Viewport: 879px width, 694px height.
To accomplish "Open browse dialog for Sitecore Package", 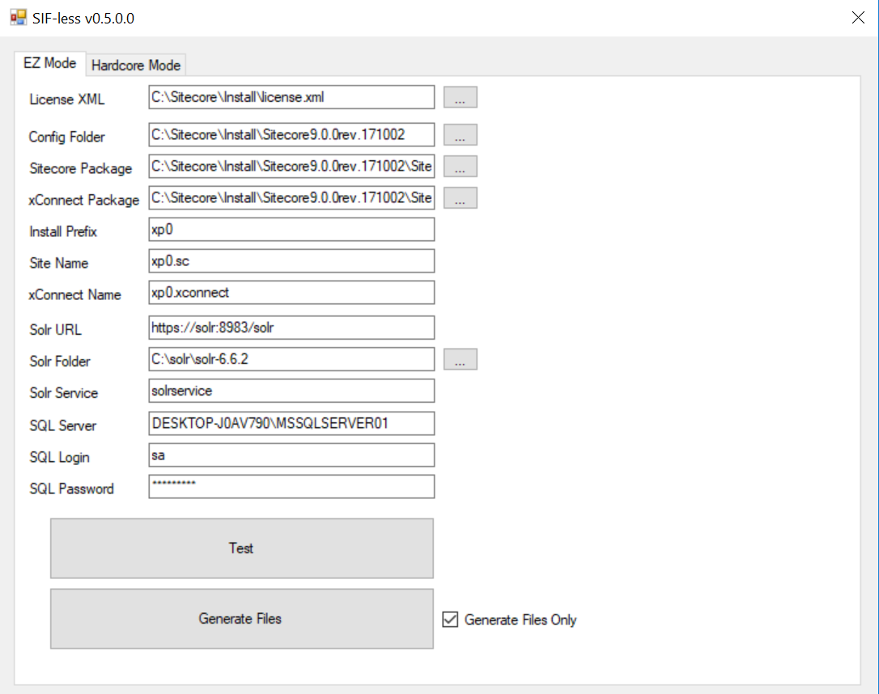I will [x=460, y=167].
